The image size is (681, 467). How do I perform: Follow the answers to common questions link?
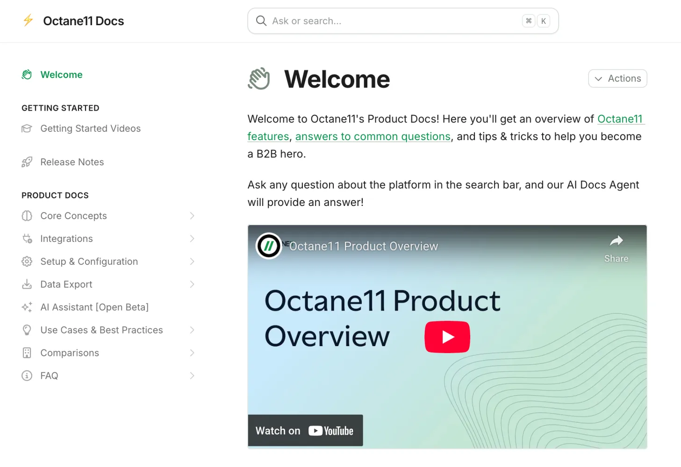coord(373,136)
